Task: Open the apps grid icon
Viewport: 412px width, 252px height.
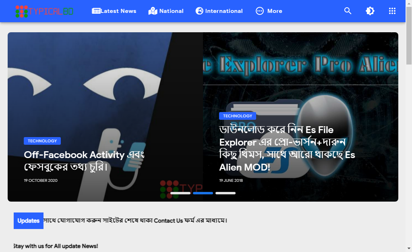Action: (x=392, y=11)
